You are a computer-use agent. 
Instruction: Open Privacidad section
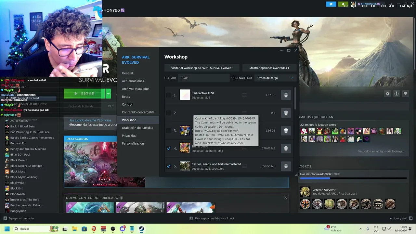pyautogui.click(x=129, y=136)
